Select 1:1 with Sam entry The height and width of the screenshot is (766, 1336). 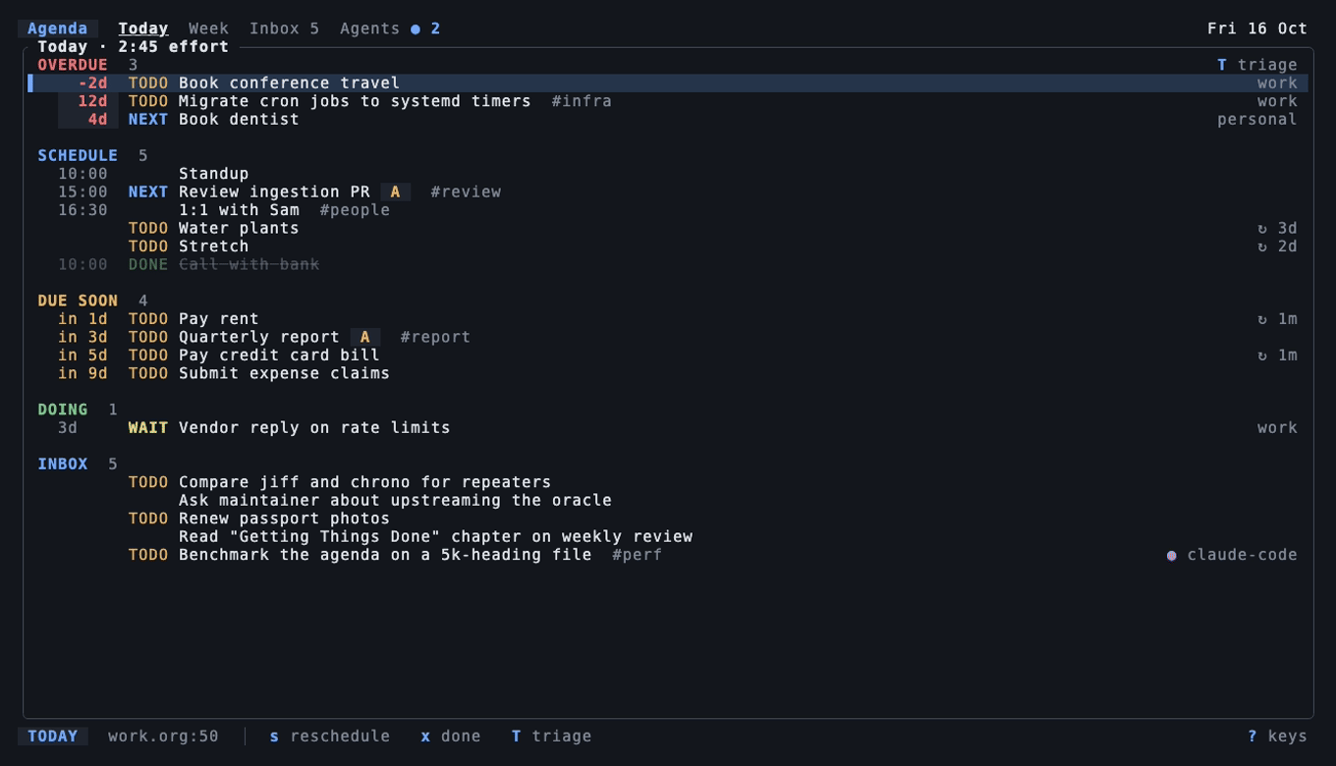[x=668, y=210]
